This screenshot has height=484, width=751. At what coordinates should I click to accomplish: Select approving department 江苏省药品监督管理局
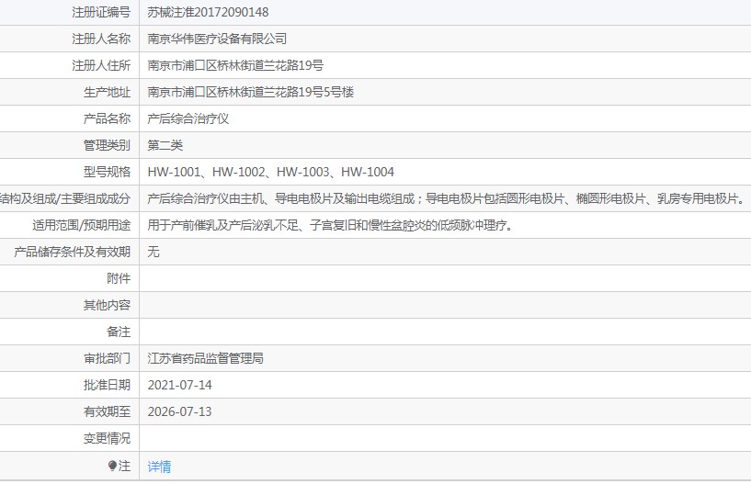coord(206,358)
